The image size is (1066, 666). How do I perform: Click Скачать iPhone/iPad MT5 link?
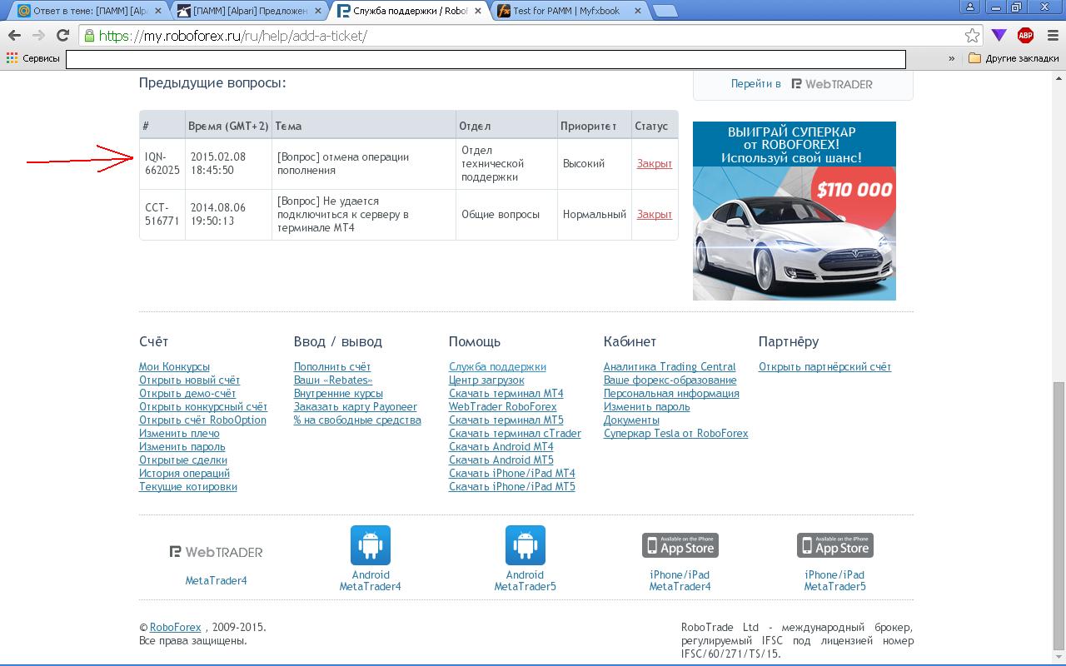[x=511, y=487]
